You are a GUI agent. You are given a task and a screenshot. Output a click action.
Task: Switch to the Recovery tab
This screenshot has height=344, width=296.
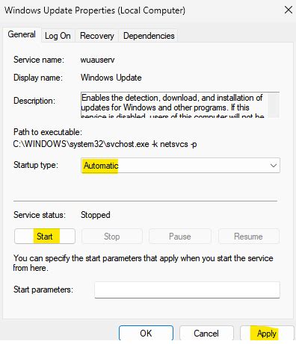(x=96, y=36)
